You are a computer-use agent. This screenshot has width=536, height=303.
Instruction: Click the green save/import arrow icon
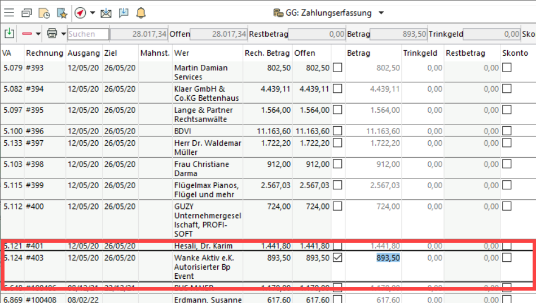pos(9,34)
